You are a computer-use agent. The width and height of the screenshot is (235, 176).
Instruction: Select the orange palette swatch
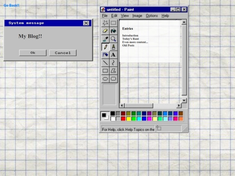click(181, 119)
